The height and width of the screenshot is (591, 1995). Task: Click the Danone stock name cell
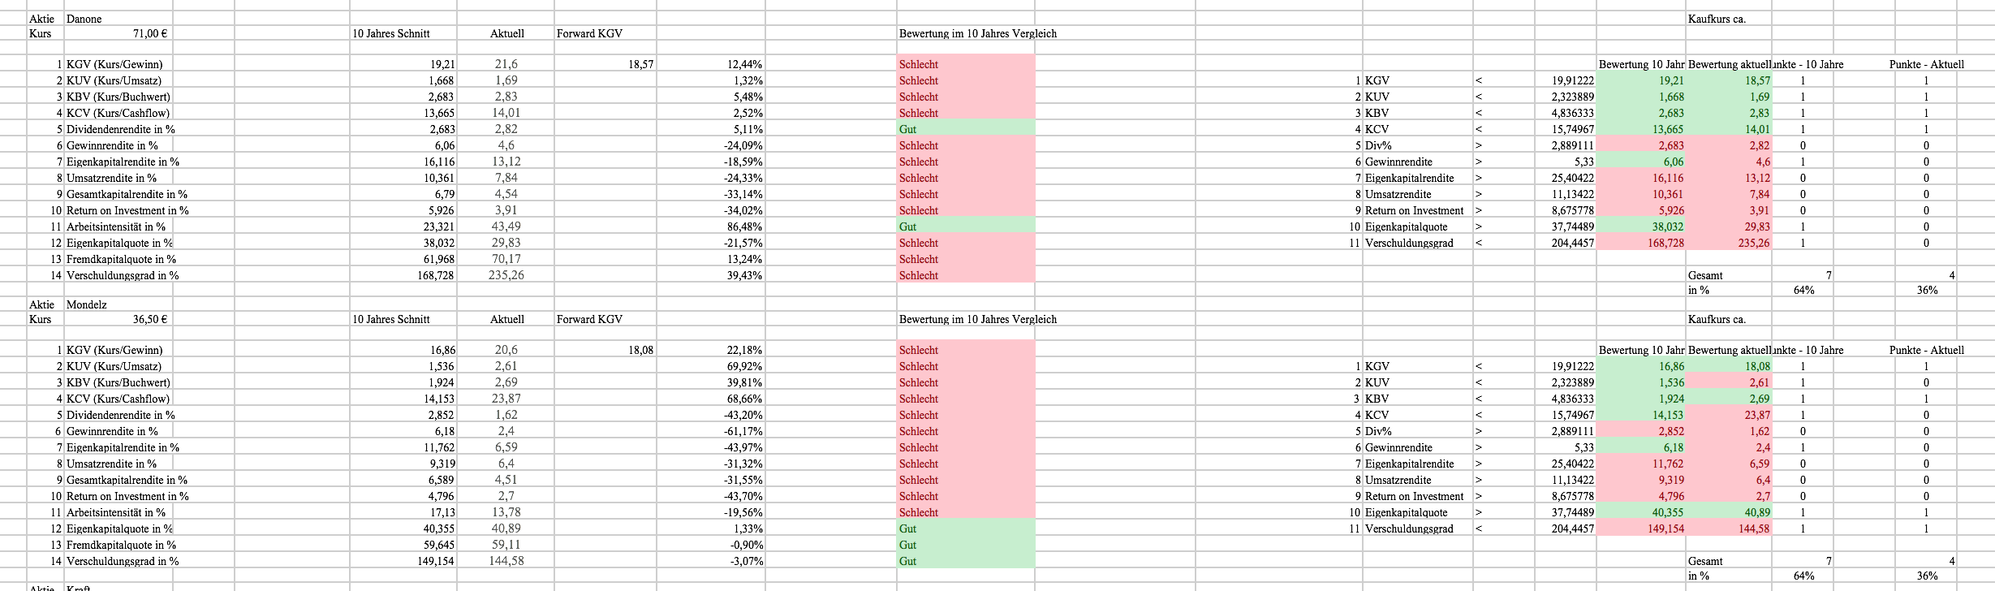(84, 19)
